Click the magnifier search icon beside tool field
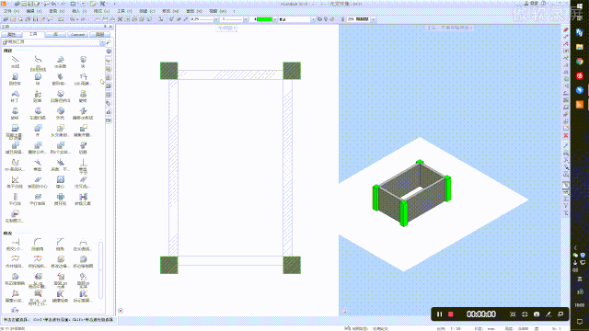 pos(109,42)
